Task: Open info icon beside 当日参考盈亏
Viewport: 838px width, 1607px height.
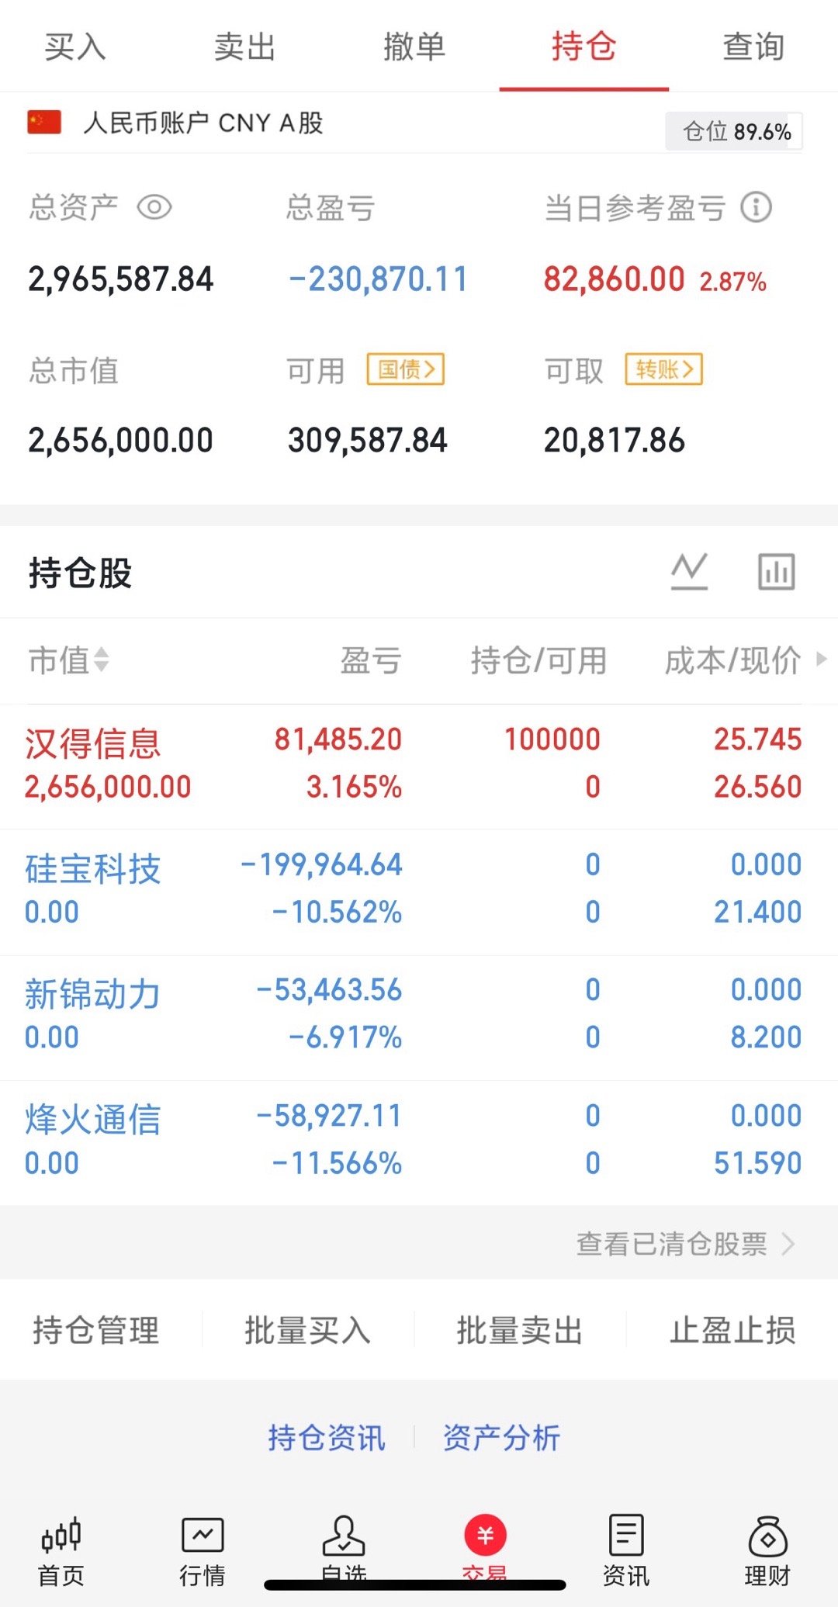Action: tap(756, 206)
